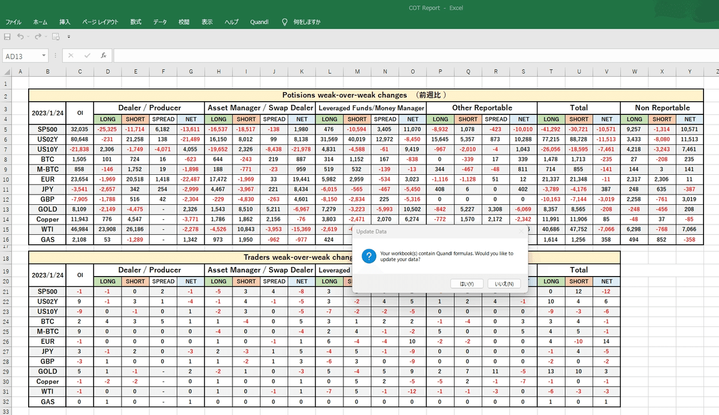Click the Non Reportable header cell
This screenshot has height=415, width=719.
tap(661, 108)
